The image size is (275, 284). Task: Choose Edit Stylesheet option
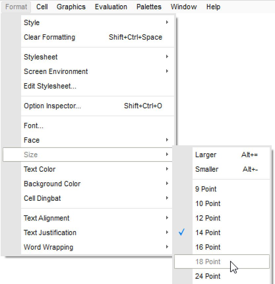pyautogui.click(x=50, y=86)
